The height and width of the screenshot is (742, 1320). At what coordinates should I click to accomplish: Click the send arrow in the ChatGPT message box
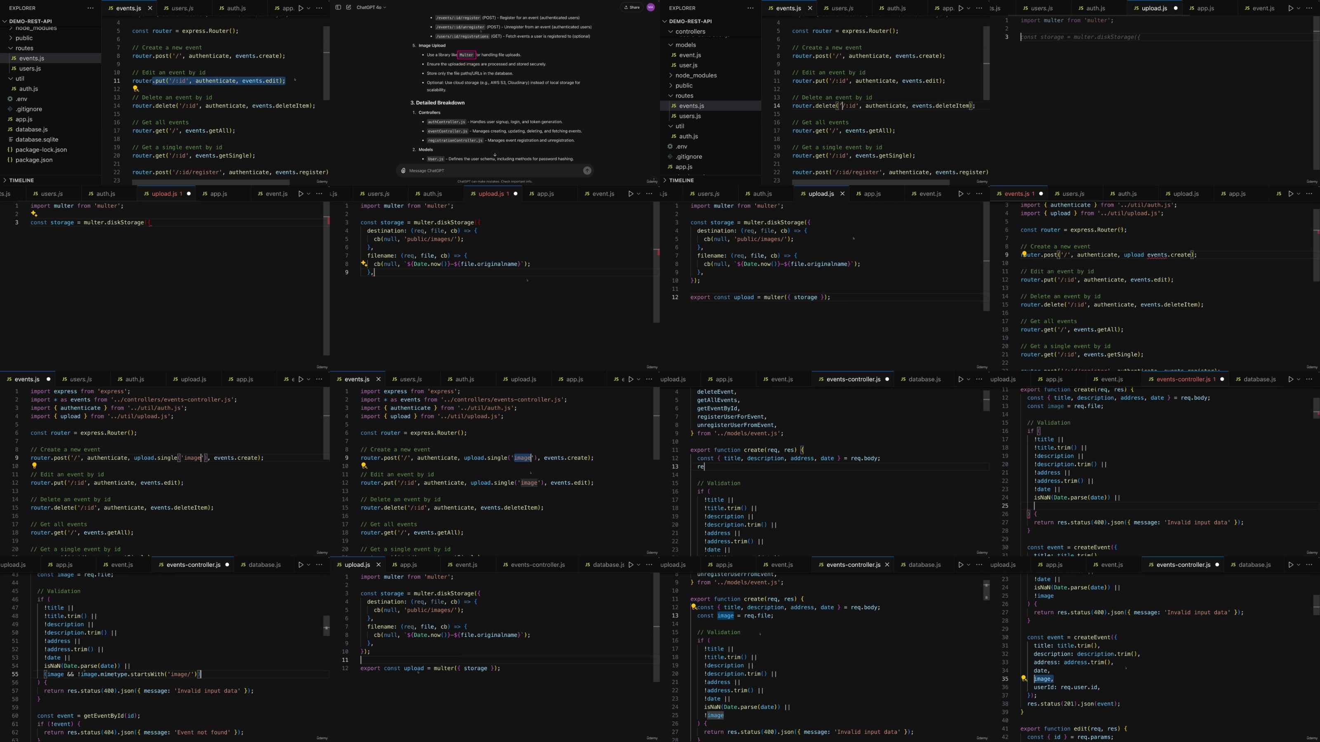(587, 171)
